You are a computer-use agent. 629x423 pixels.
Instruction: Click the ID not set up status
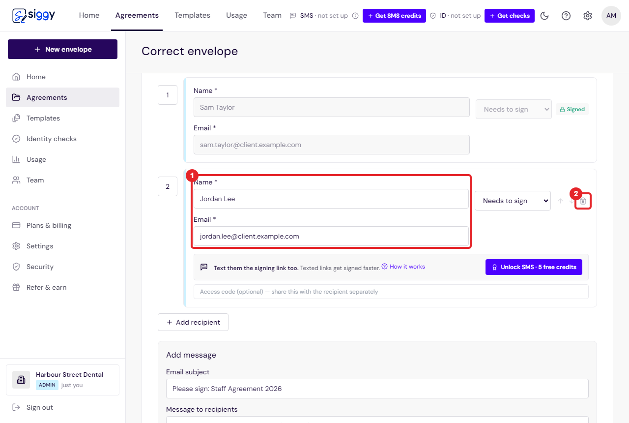tap(455, 16)
